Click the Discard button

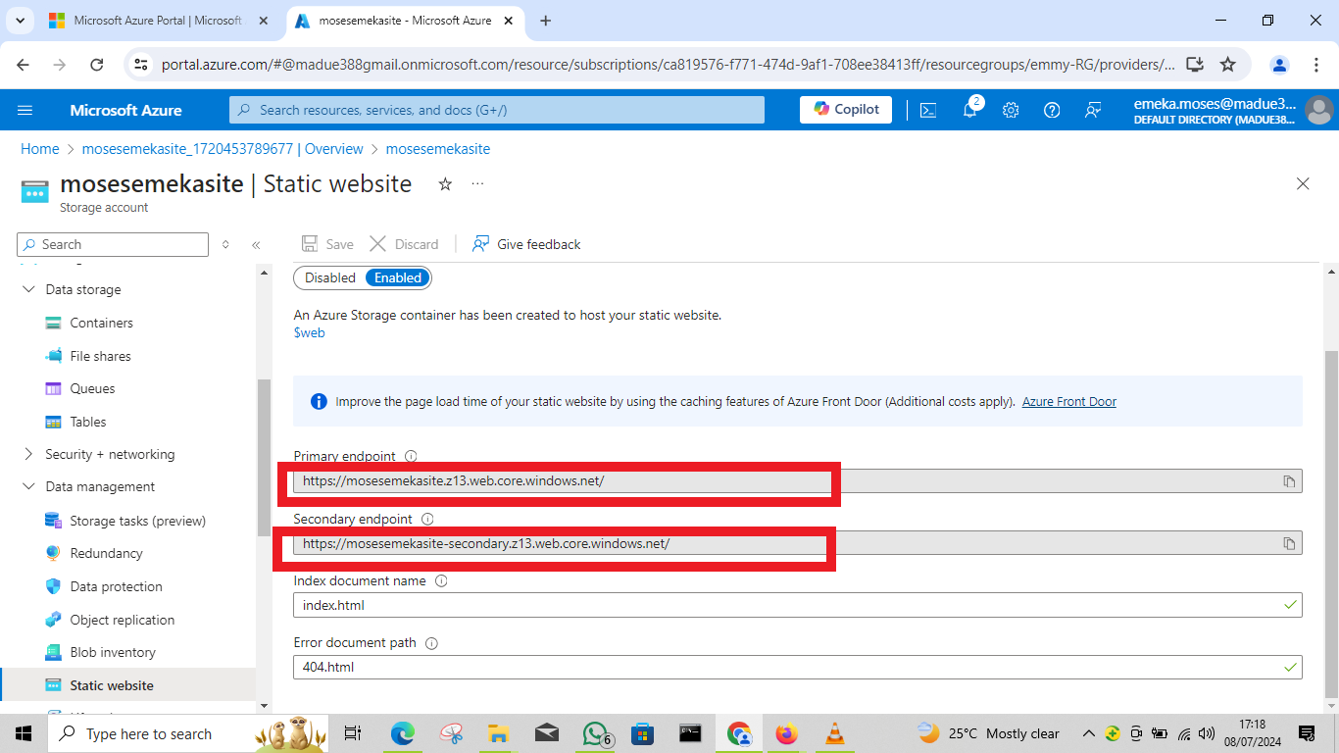tap(404, 244)
